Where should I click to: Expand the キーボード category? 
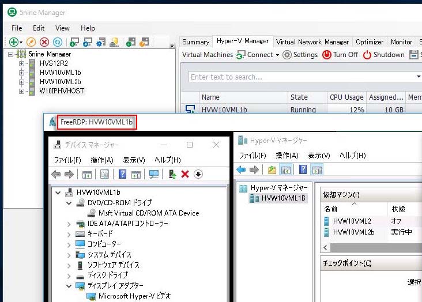[69, 235]
